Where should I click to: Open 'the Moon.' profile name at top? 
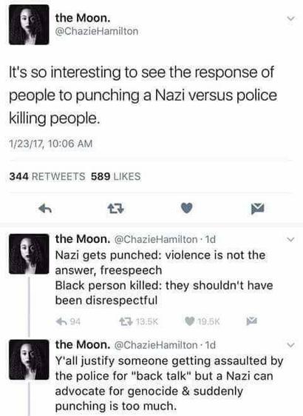83,18
